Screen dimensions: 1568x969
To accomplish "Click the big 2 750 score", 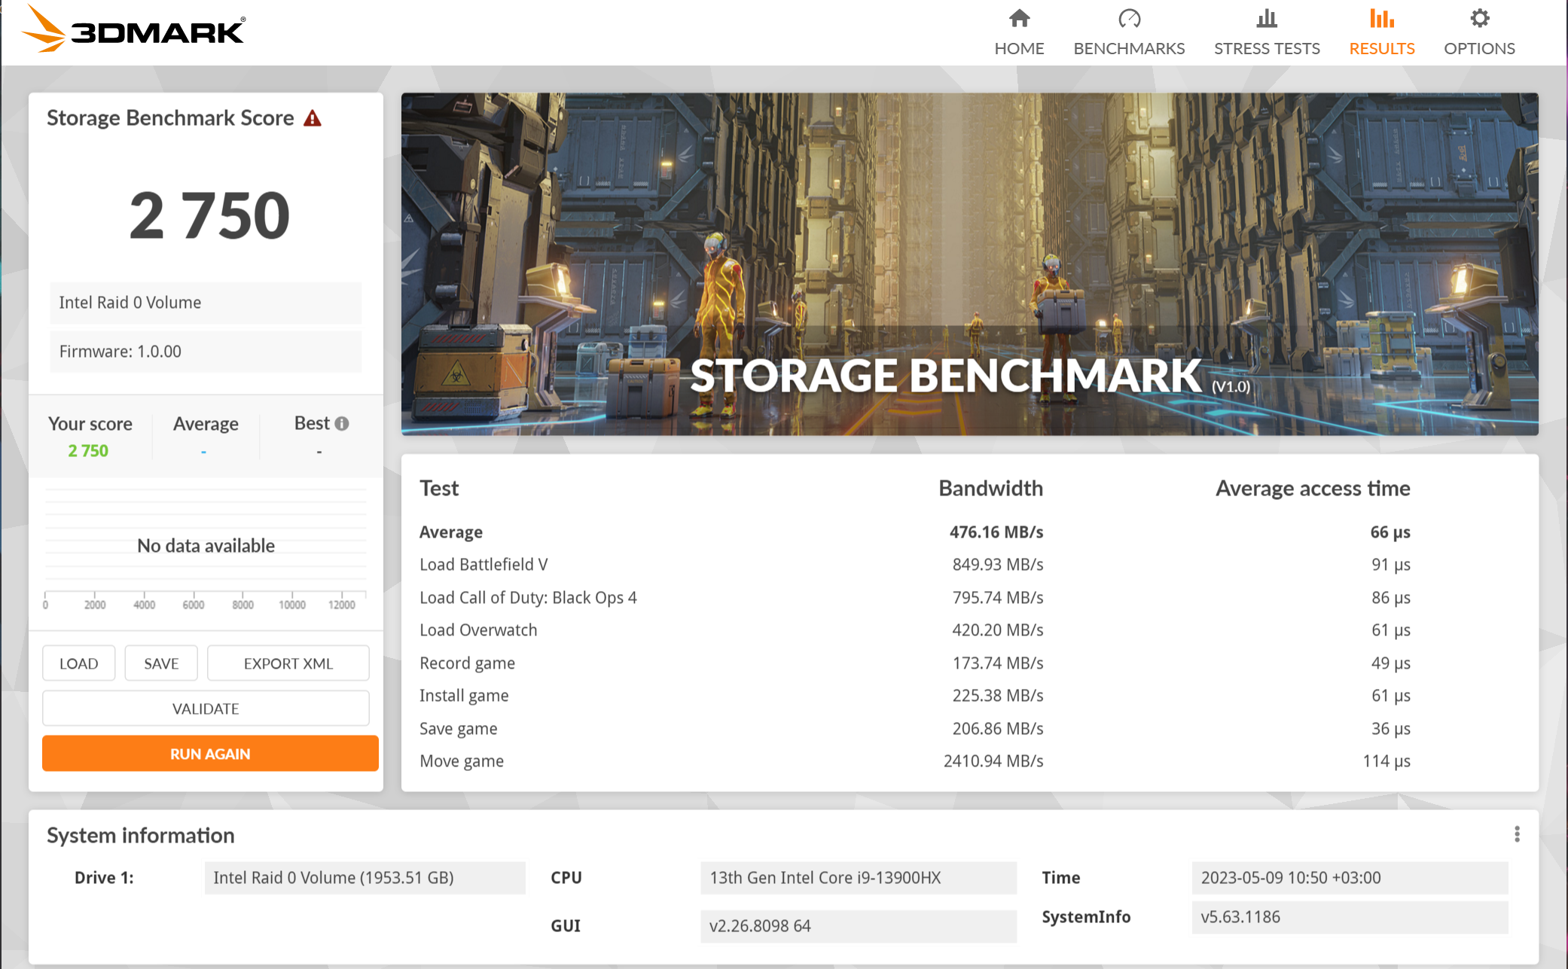I will point(209,216).
